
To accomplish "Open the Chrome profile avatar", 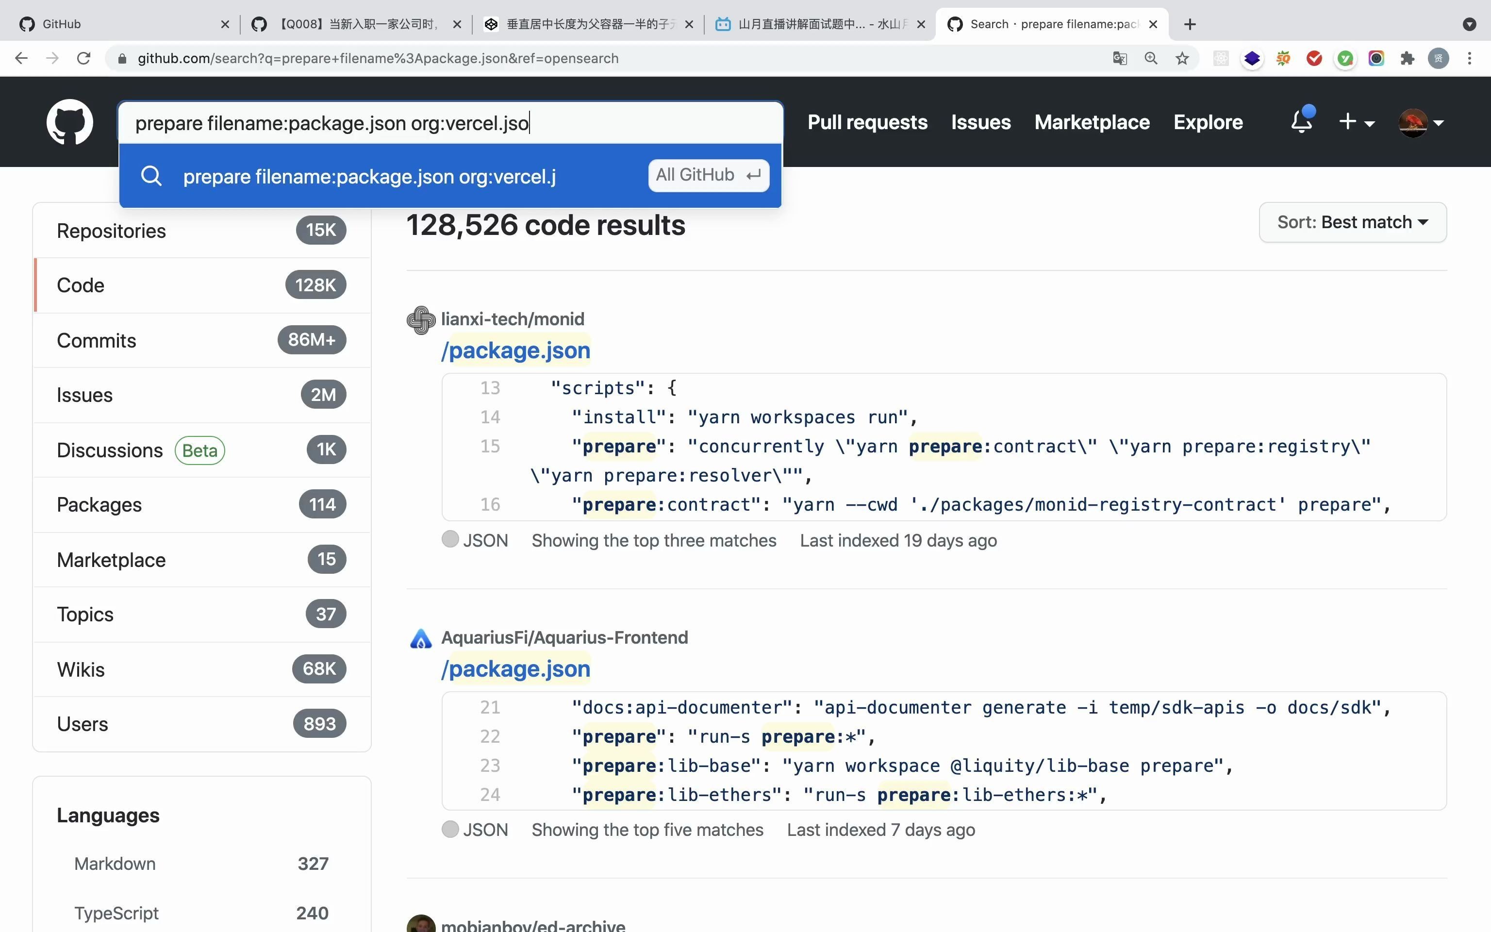I will click(x=1439, y=58).
